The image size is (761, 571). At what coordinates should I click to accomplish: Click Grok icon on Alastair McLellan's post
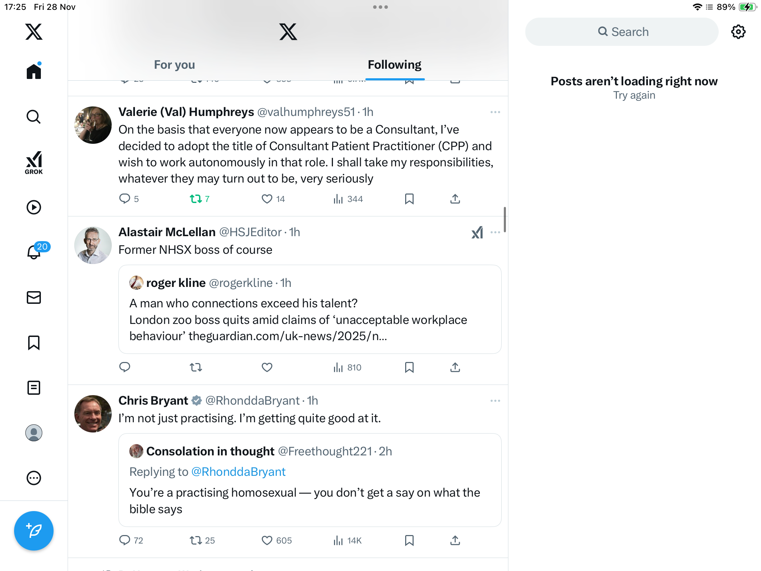pos(477,233)
